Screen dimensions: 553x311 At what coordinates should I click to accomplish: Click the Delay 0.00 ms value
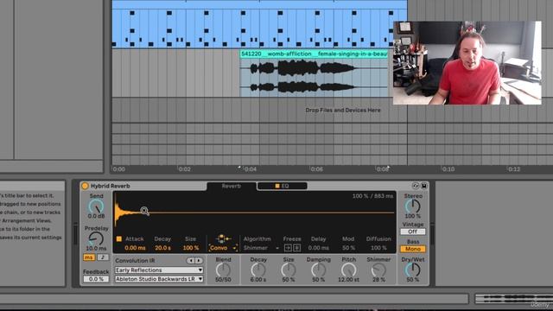[318, 248]
